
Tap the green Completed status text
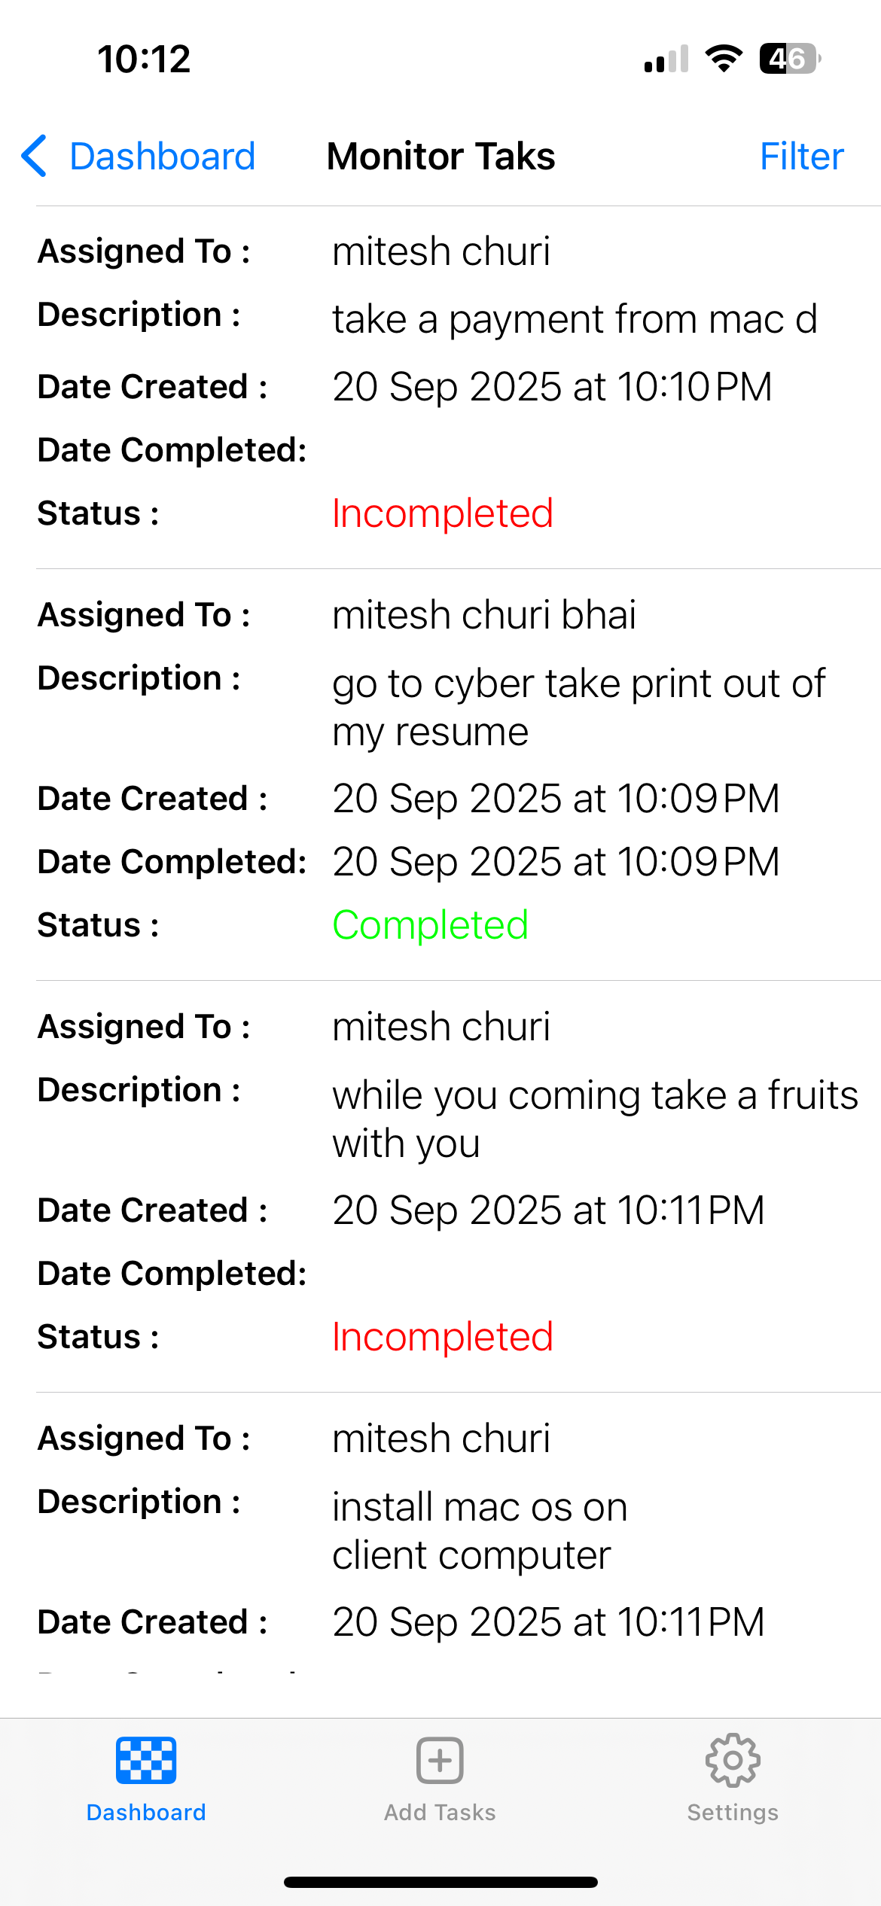point(431,925)
